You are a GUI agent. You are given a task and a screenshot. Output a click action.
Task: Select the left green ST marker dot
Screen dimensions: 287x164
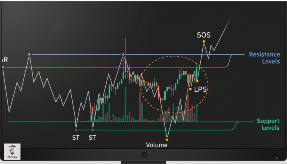point(76,130)
